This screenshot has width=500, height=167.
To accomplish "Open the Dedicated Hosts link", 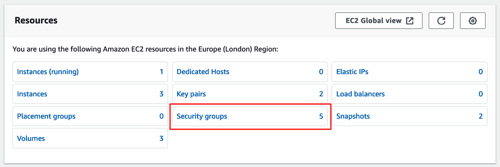I will (x=203, y=72).
